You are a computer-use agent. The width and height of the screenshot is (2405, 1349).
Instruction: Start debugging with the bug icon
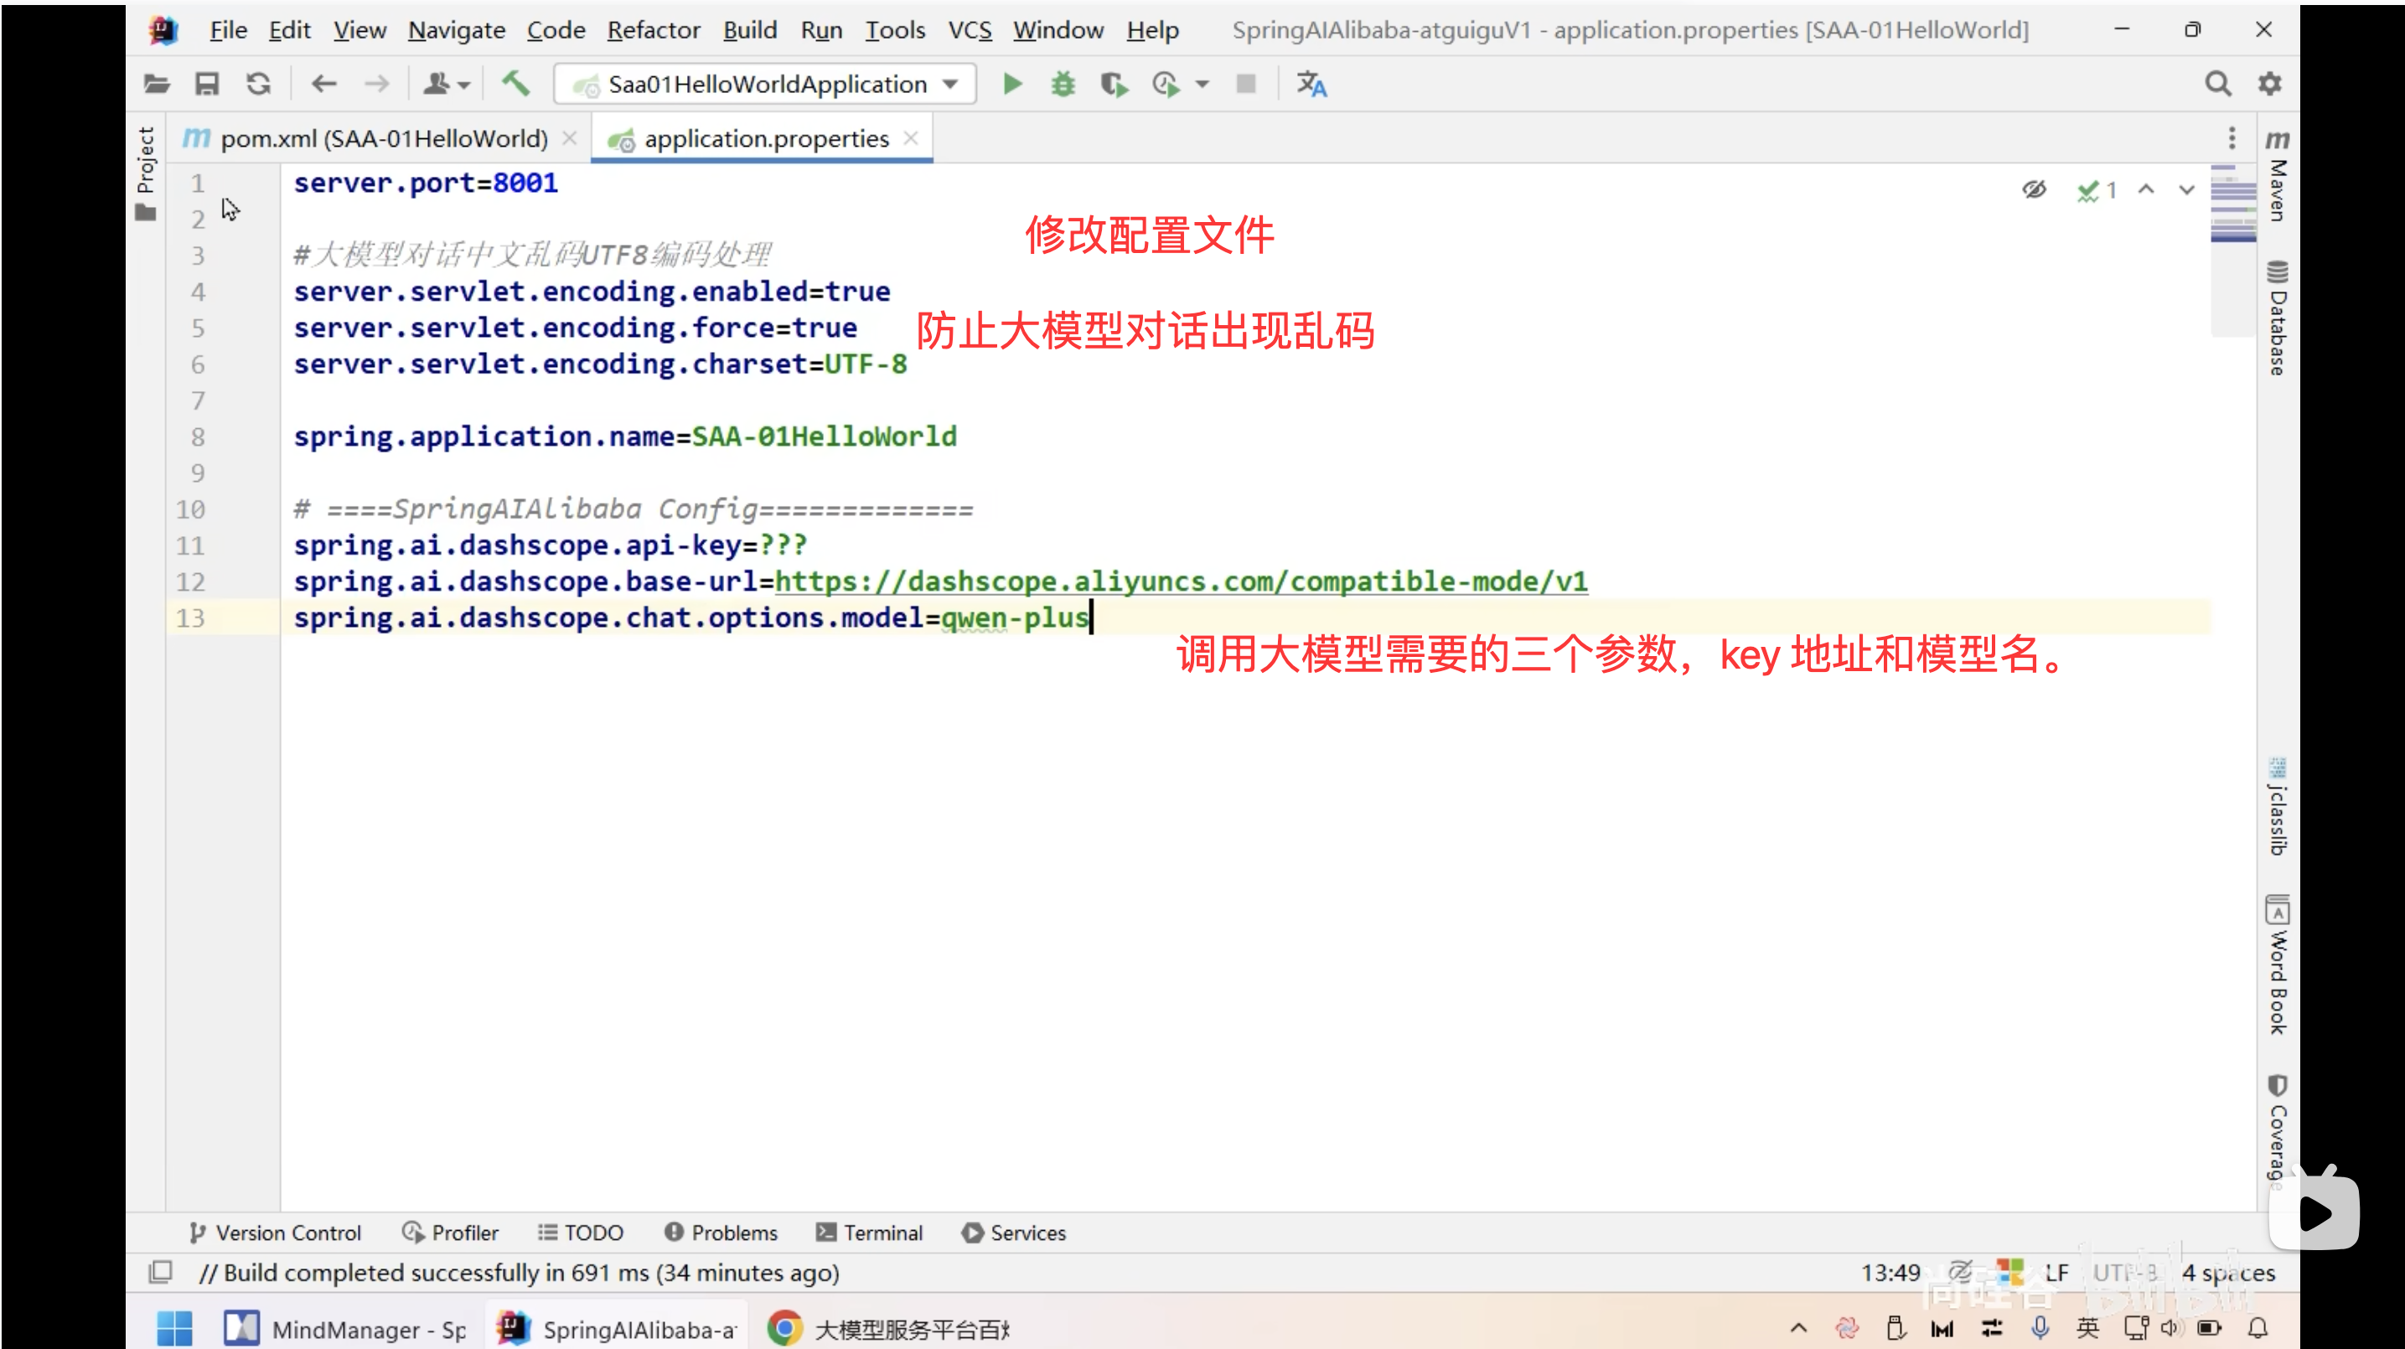pos(1063,84)
